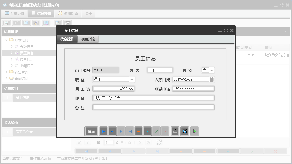
Task: Open the 性别 gender dropdown
Action: (x=211, y=70)
